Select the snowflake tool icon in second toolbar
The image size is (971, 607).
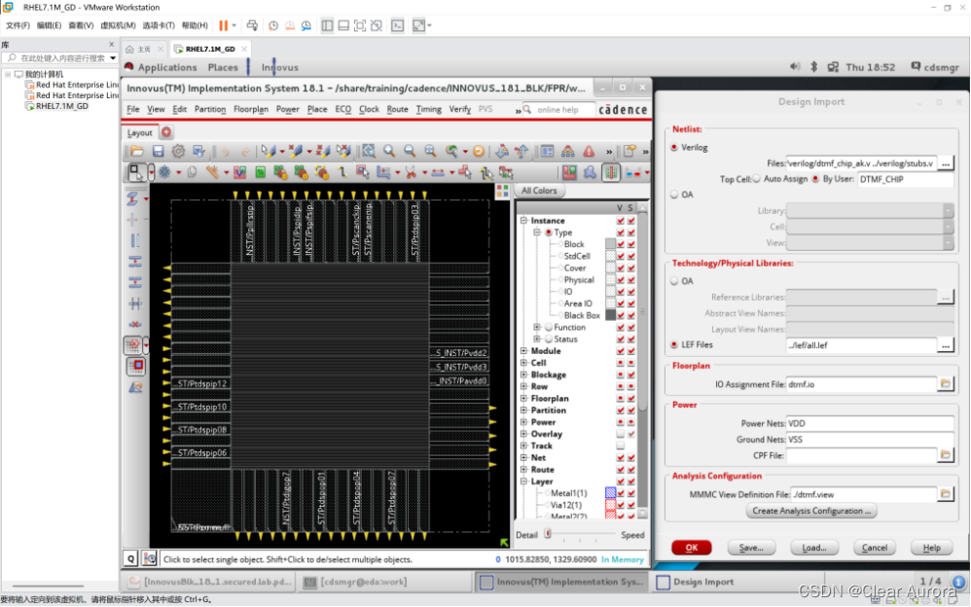pyautogui.click(x=164, y=173)
